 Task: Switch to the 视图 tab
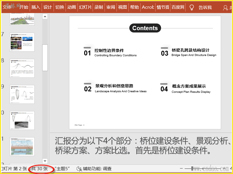click(x=123, y=7)
